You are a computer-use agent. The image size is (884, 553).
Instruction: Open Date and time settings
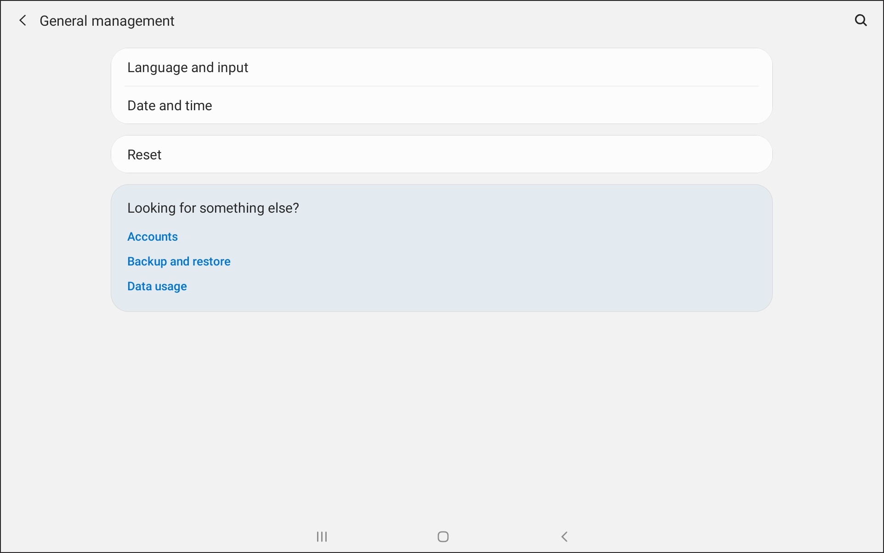click(442, 105)
